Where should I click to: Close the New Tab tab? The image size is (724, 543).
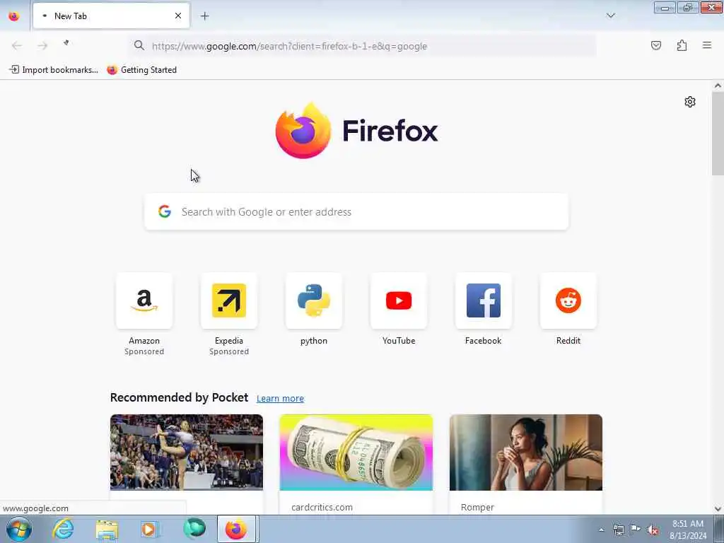[x=178, y=16]
